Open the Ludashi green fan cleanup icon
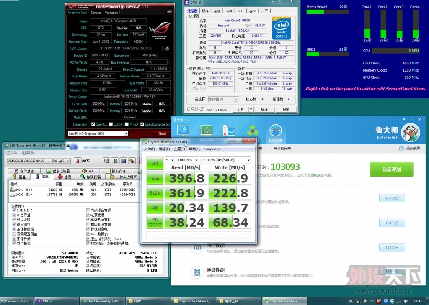The height and width of the screenshot is (305, 429). tap(252, 131)
